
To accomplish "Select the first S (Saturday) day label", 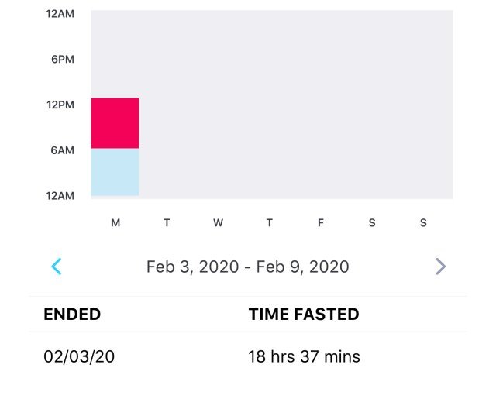I will click(372, 222).
